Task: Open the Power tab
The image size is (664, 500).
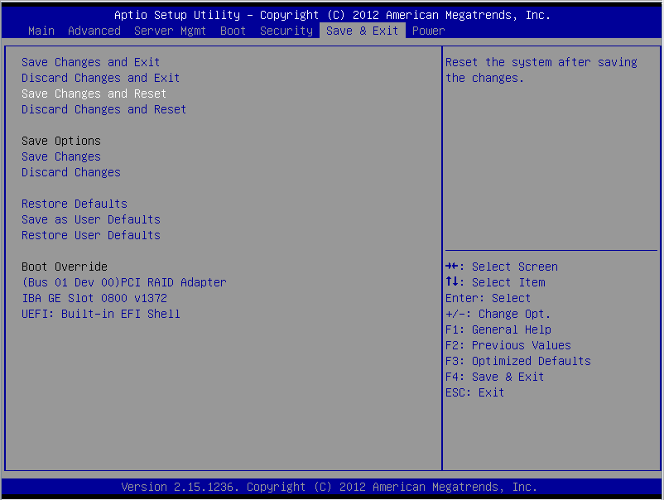Action: 429,31
